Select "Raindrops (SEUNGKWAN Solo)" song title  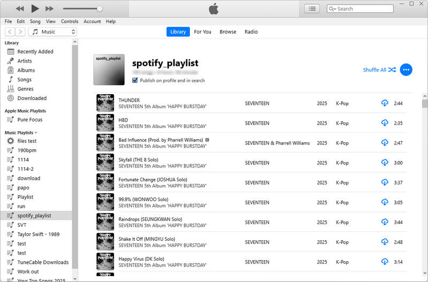pos(150,219)
